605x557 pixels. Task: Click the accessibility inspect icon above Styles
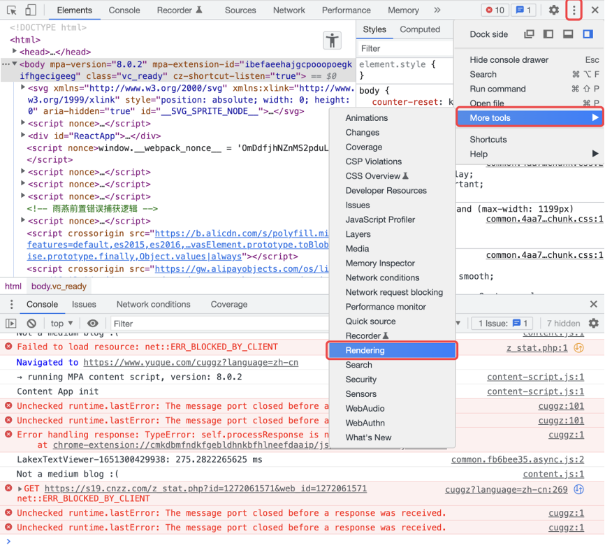pyautogui.click(x=333, y=41)
